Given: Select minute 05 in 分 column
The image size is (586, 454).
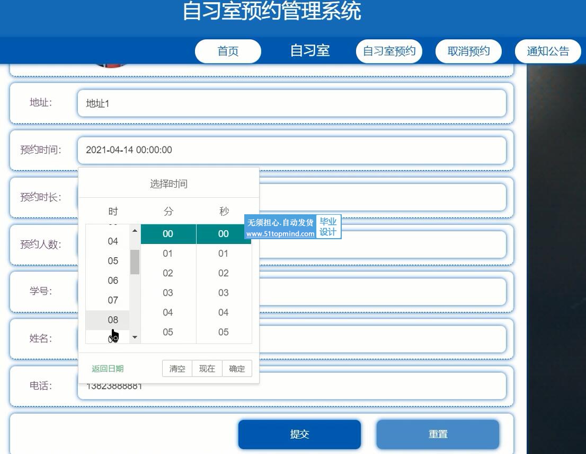Looking at the screenshot, I should click(168, 332).
